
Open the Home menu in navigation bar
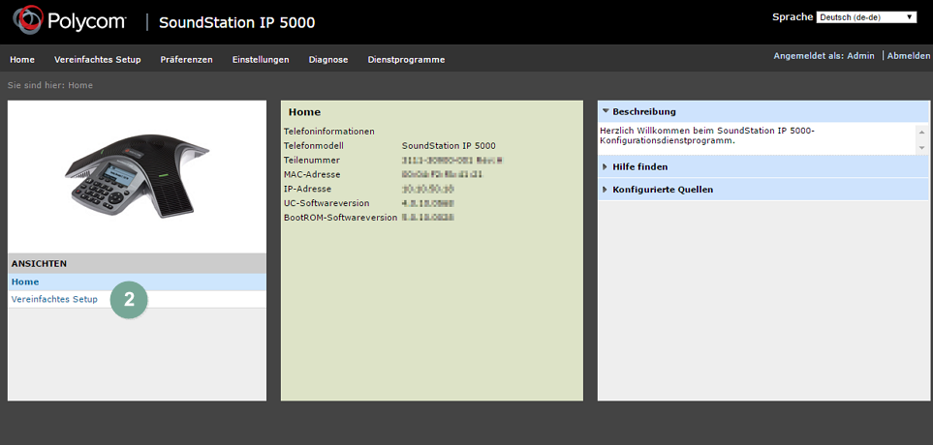coord(22,60)
